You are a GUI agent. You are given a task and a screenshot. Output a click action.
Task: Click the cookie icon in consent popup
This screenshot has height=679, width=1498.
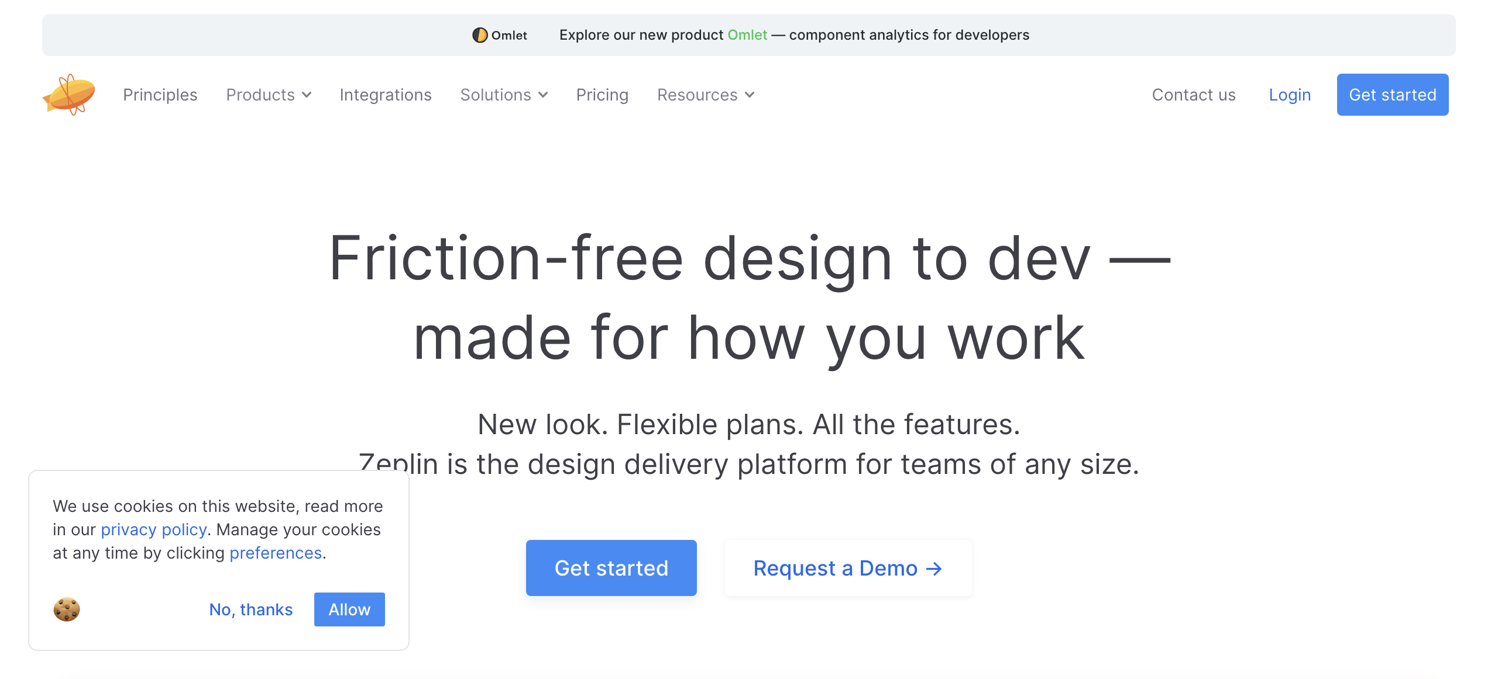tap(67, 609)
